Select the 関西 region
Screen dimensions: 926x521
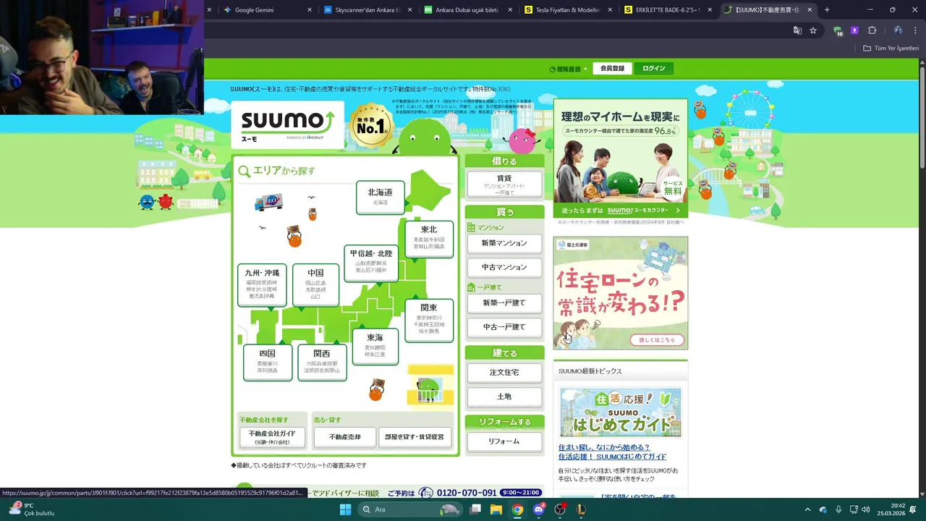(322, 362)
